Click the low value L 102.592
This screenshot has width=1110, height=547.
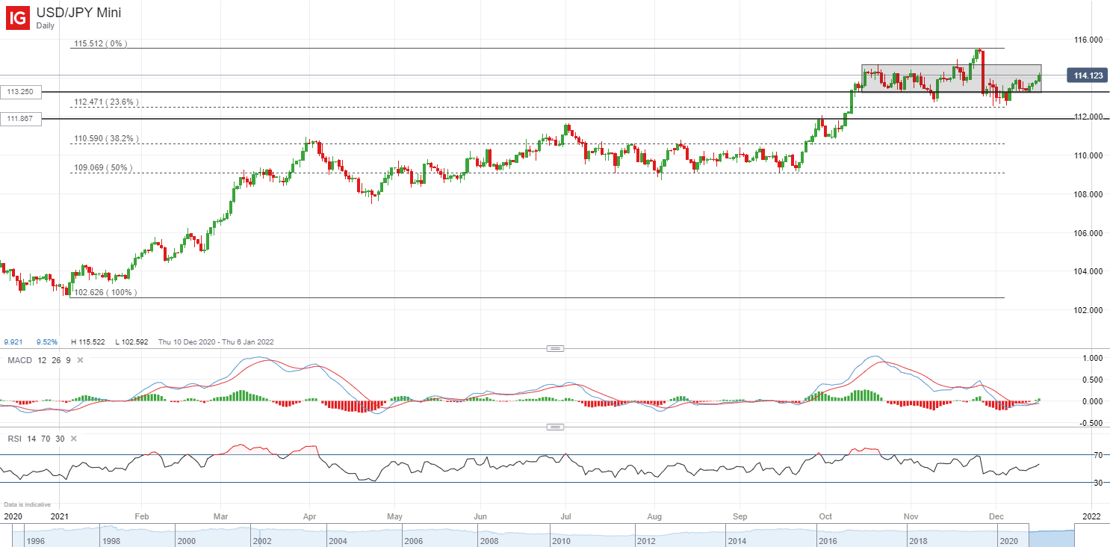(x=133, y=342)
